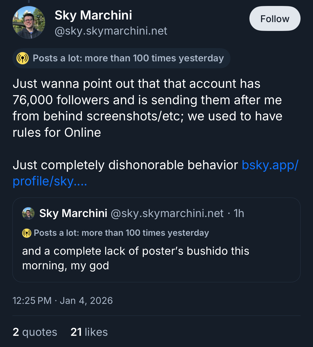Open the 'Posts a lot' label in the quoted post

point(121,233)
